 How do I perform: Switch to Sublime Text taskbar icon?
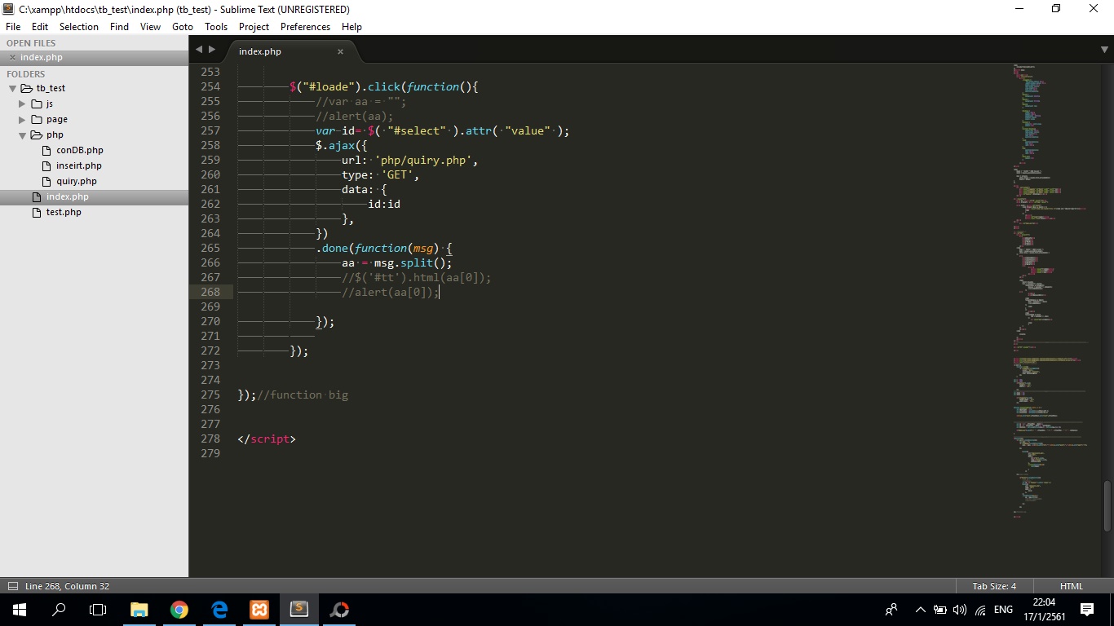(299, 610)
